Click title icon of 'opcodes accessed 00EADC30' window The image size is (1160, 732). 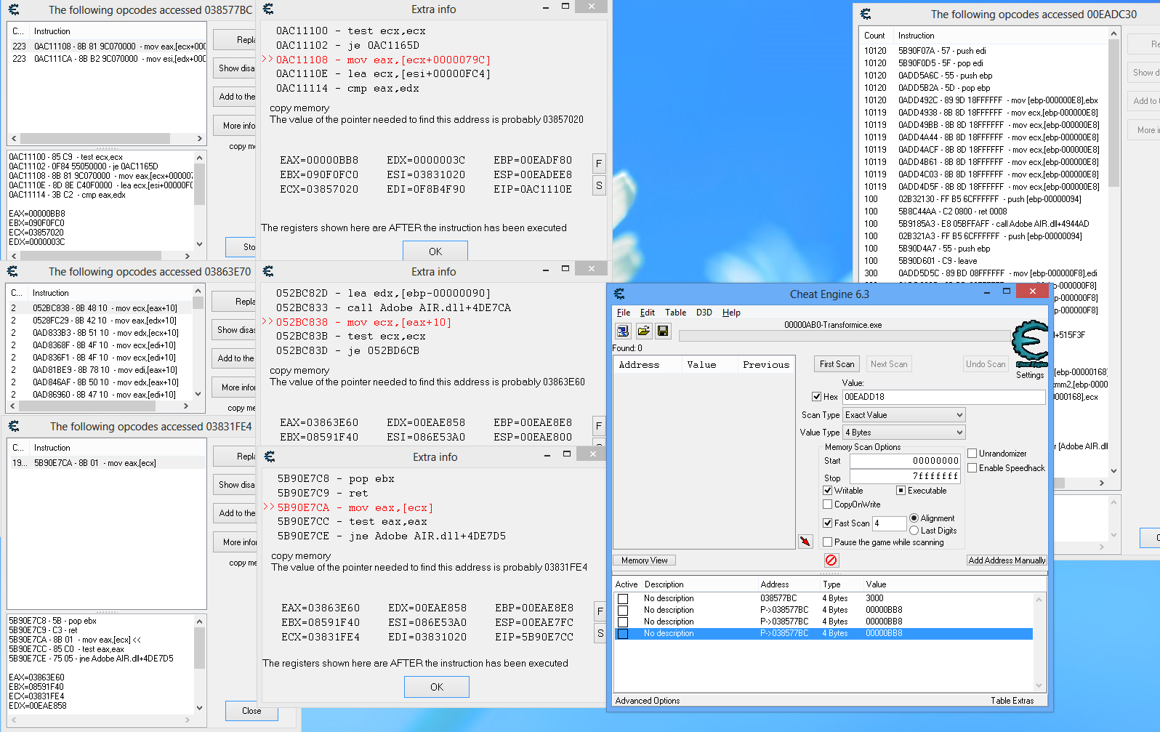coord(866,14)
